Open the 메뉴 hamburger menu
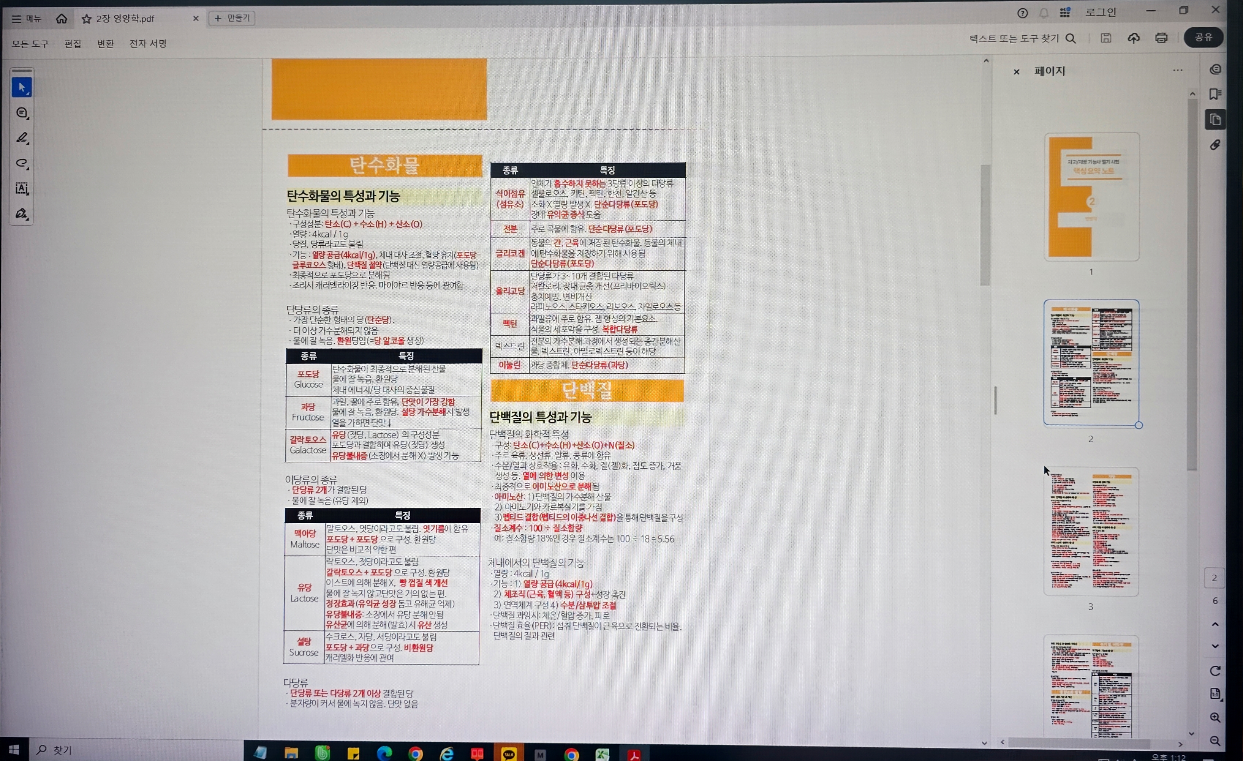1243x761 pixels. (26, 19)
